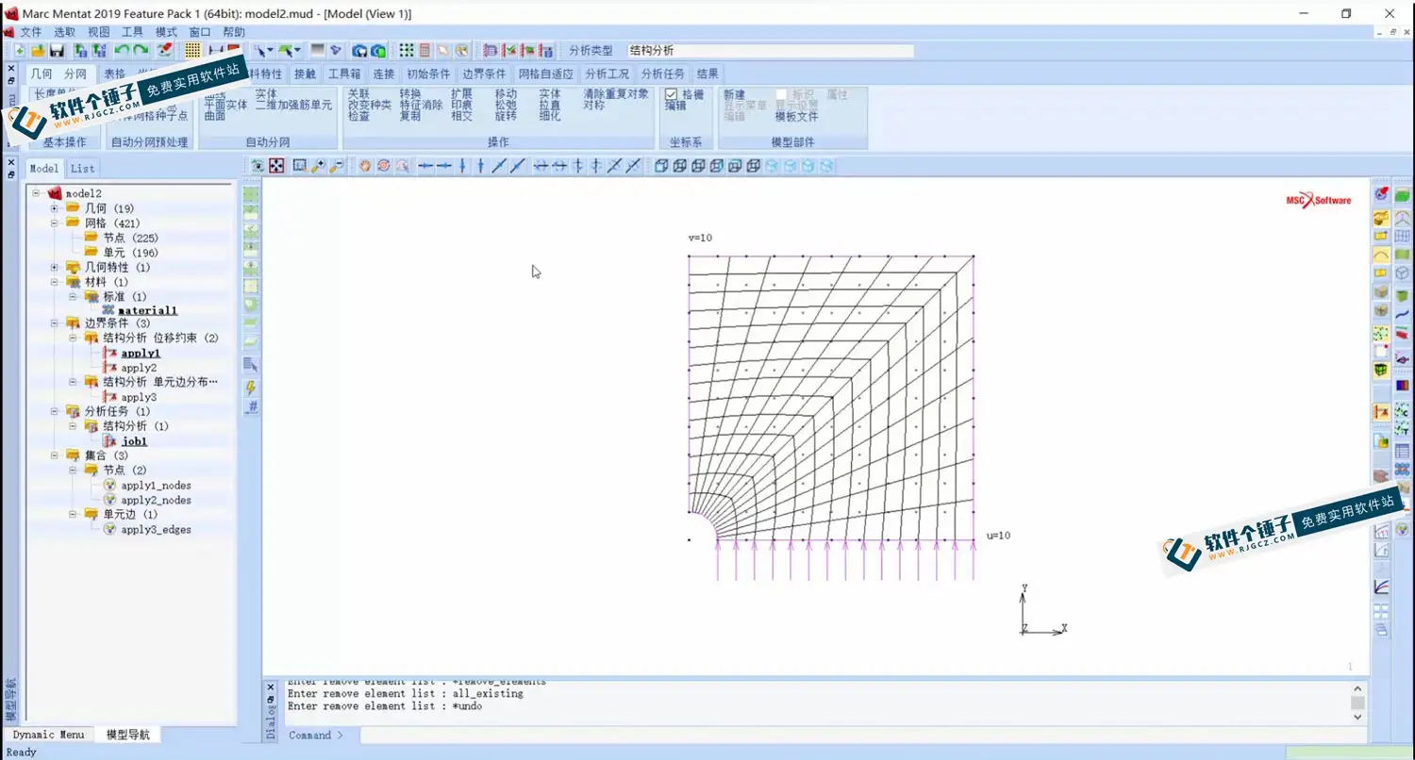
Task: Switch to the 结果 ribbon tab
Action: point(707,74)
